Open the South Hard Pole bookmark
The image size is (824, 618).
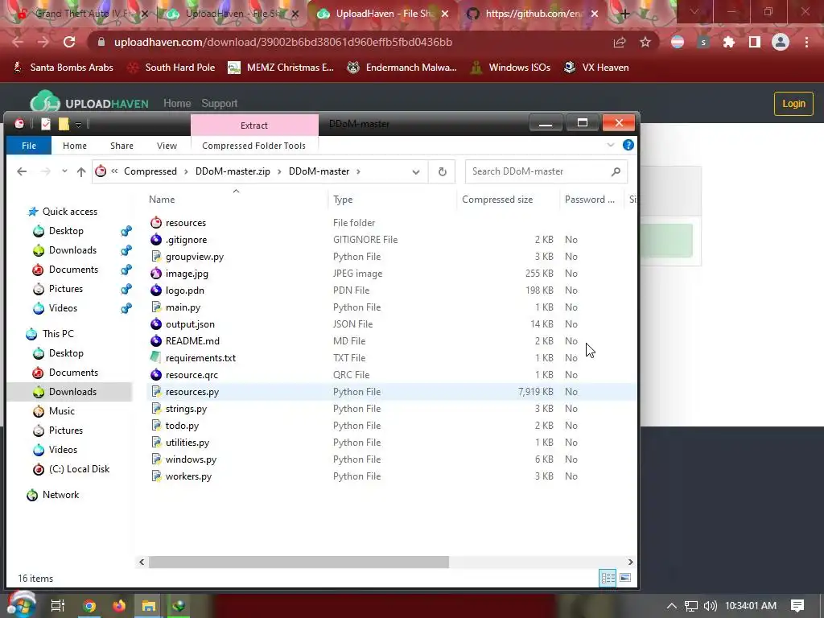pos(172,68)
